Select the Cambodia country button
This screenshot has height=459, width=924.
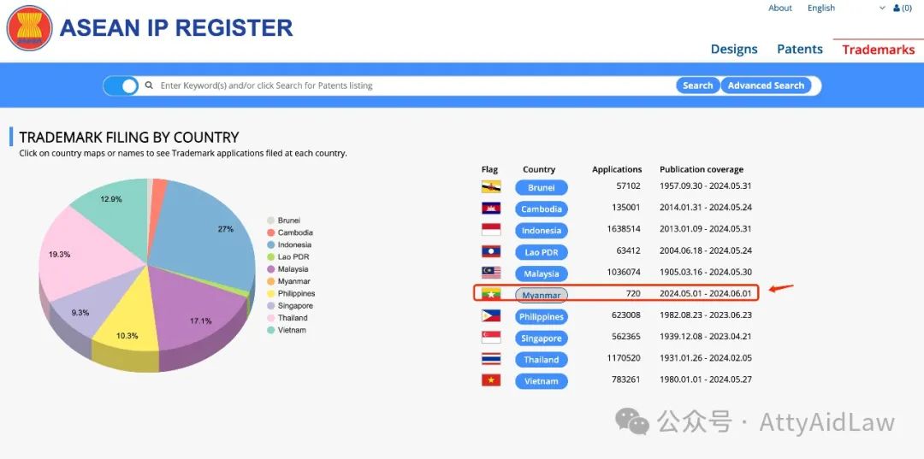click(x=541, y=209)
